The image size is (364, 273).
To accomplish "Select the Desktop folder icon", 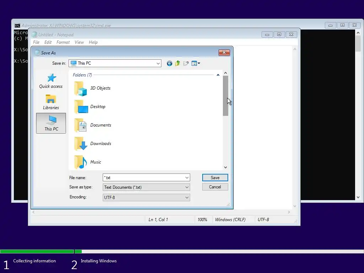I will (x=81, y=107).
